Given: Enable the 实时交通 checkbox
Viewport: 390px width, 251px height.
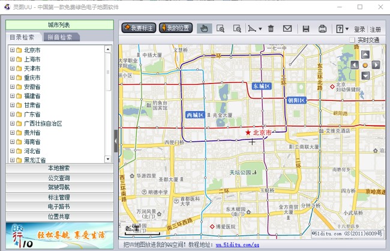Looking at the screenshot, I should 352,40.
